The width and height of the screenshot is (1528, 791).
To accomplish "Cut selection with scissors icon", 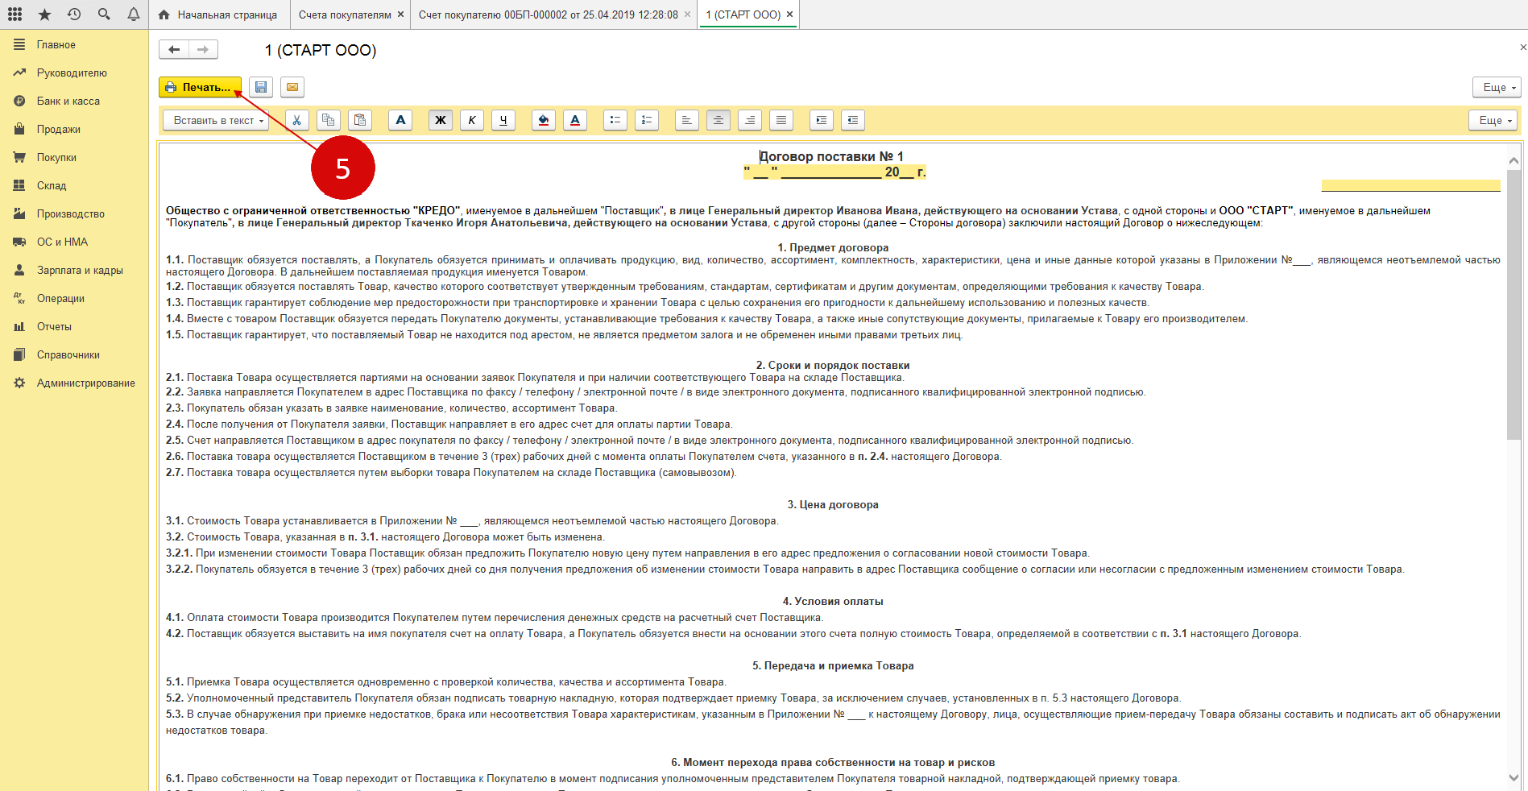I will [297, 120].
